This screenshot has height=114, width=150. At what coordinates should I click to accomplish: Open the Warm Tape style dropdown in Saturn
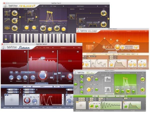click(x=28, y=72)
